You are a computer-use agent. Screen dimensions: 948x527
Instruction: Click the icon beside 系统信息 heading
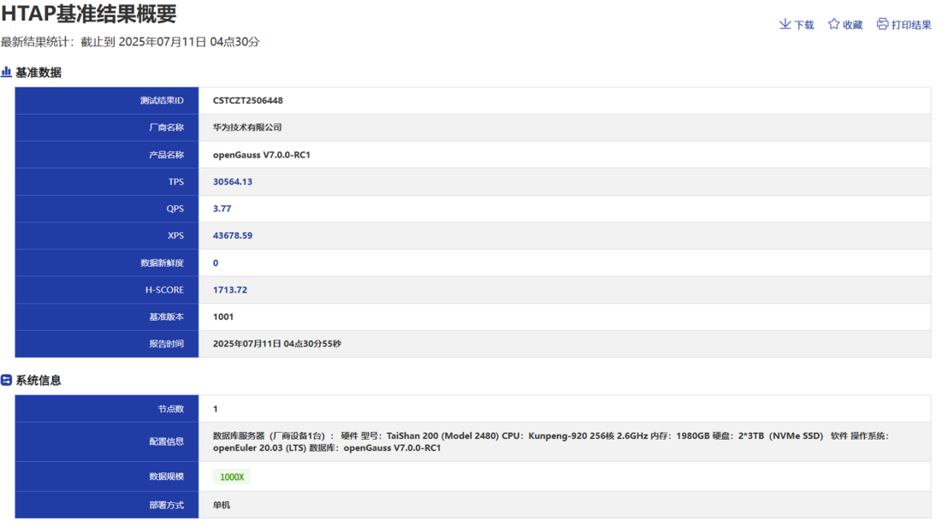6,380
